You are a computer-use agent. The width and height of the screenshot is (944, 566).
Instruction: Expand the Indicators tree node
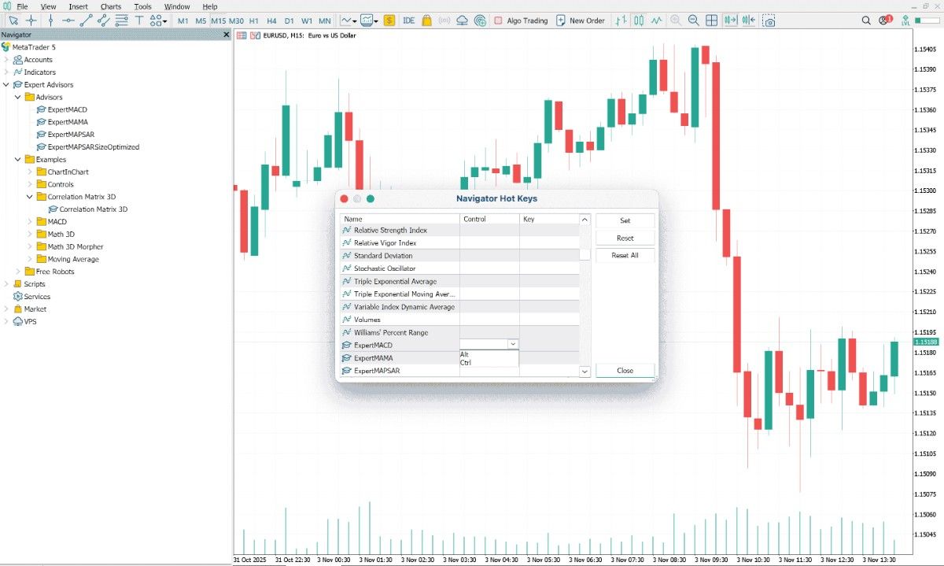pos(6,72)
